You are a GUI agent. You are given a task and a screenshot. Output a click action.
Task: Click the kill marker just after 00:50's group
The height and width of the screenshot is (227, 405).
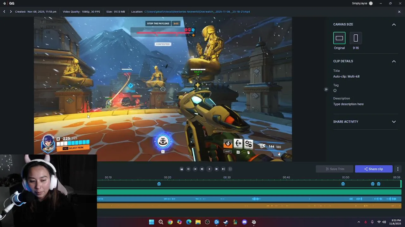[373, 184]
